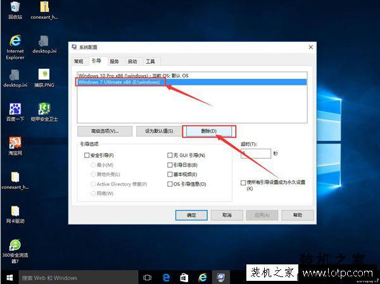The width and height of the screenshot is (380, 284).
Task: Enable the 无 GUI 引导(N) checkbox
Action: (x=170, y=155)
